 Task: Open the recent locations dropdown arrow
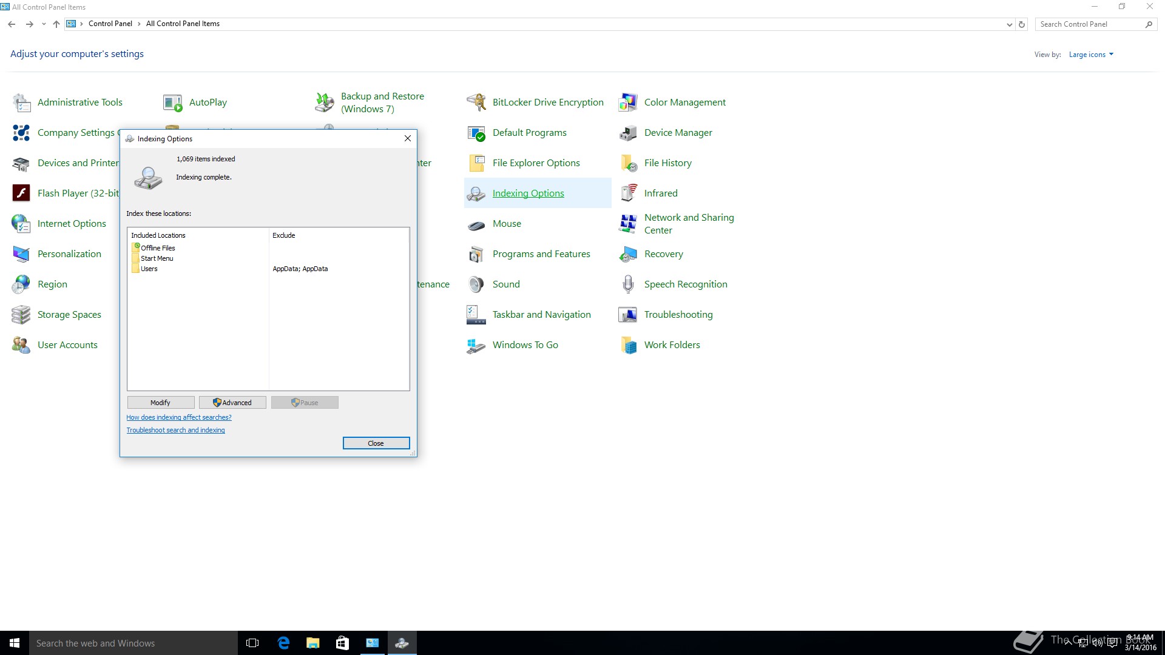44,24
